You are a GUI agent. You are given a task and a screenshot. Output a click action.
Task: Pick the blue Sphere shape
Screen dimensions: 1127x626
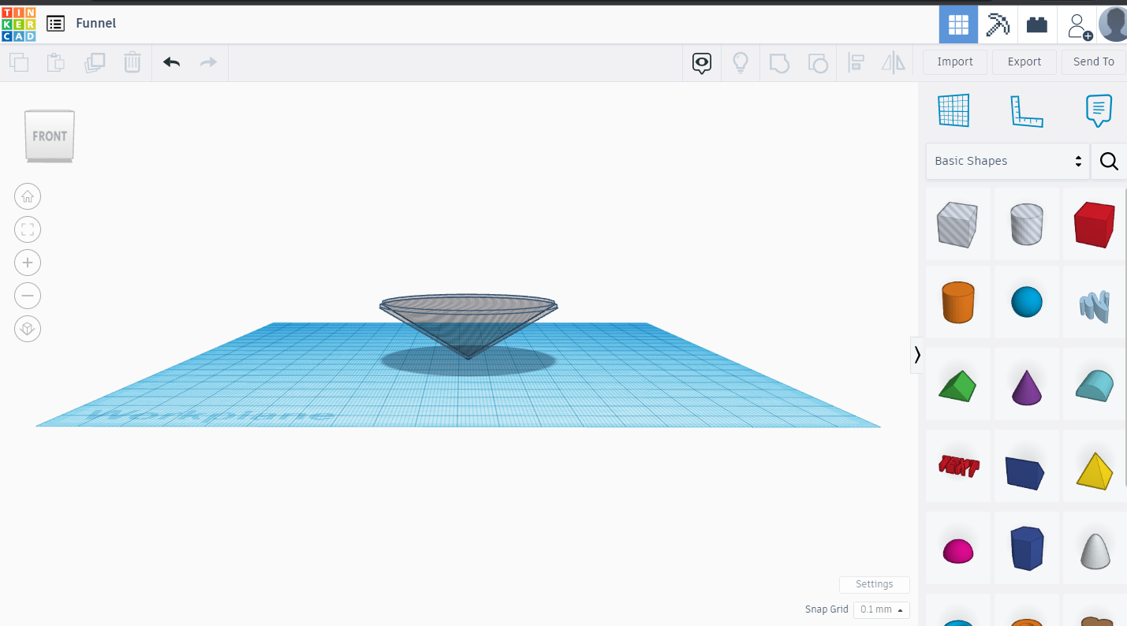1027,302
